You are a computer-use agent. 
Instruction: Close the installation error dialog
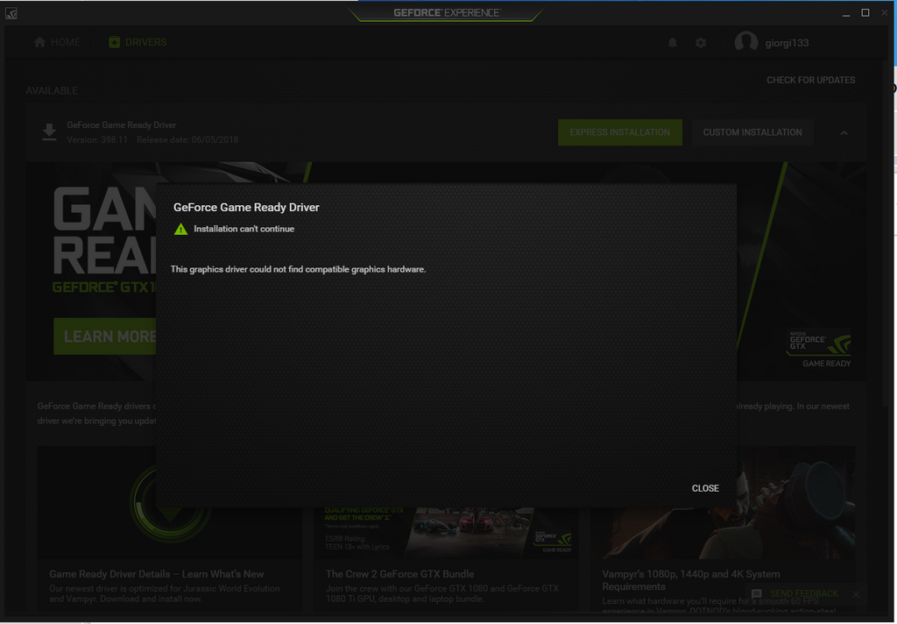(705, 488)
